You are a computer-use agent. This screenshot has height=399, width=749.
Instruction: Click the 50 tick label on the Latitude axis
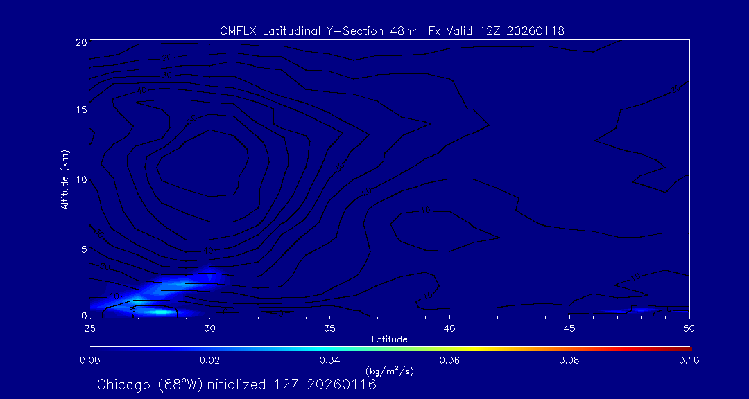coord(689,327)
